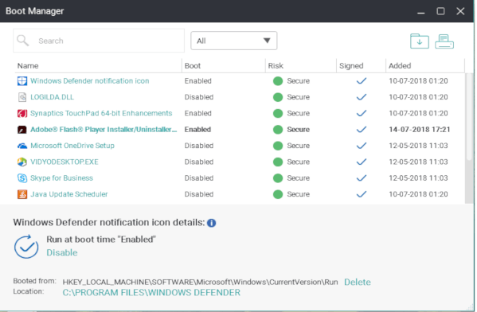Select Windows Defender notification icon entry
The height and width of the screenshot is (312, 477).
[x=90, y=81]
